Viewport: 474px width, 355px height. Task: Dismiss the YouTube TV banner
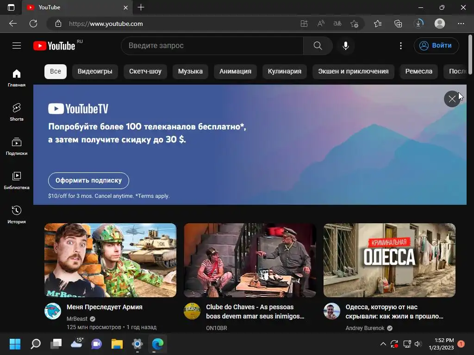[x=452, y=99]
